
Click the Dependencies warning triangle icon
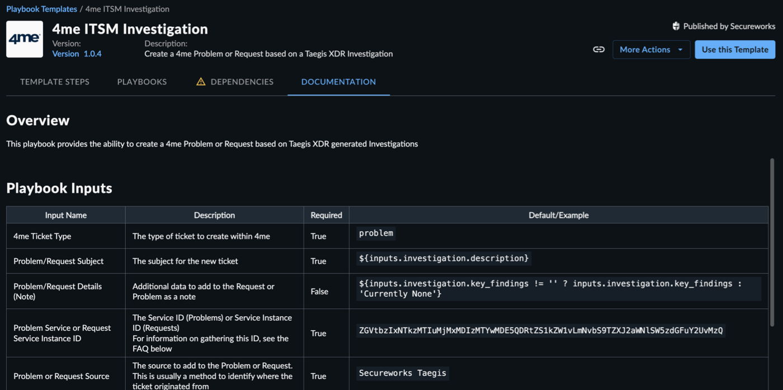click(201, 82)
